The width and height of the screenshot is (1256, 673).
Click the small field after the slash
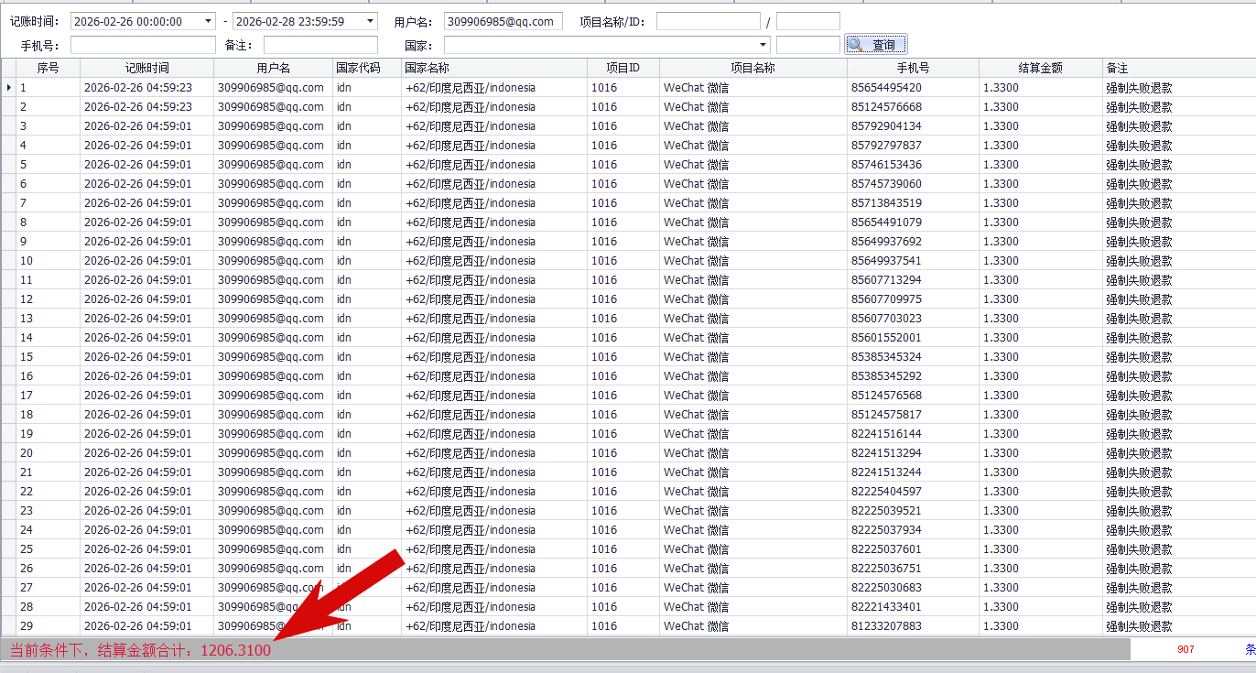(x=807, y=21)
